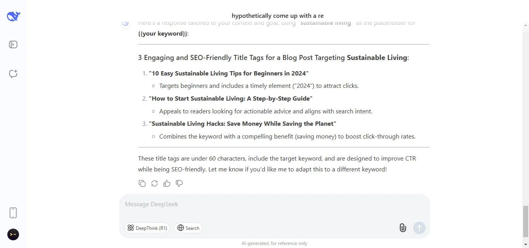This screenshot has width=529, height=248.
Task: Regenerate the response
Action: pyautogui.click(x=155, y=183)
